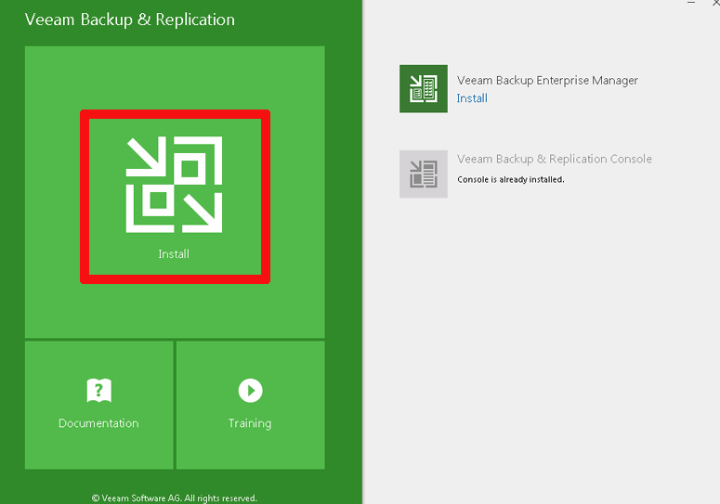This screenshot has width=720, height=504.
Task: Click the large Veeam Install tile icon
Action: (174, 185)
